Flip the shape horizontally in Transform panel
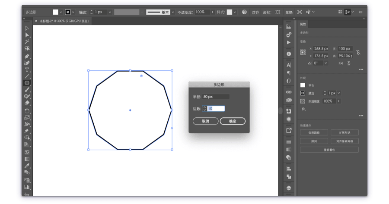Image resolution: width=389 pixels, height=204 pixels. 341,63
